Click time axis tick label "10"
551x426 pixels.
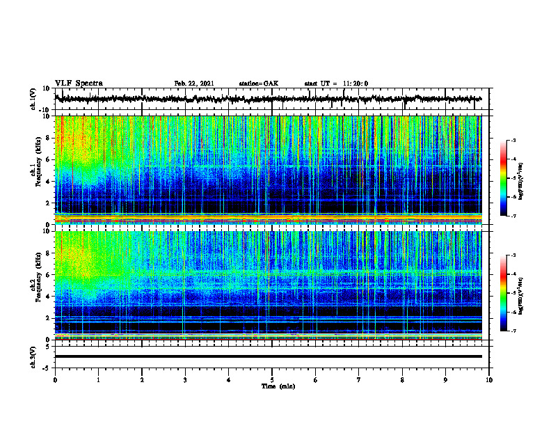[489, 380]
